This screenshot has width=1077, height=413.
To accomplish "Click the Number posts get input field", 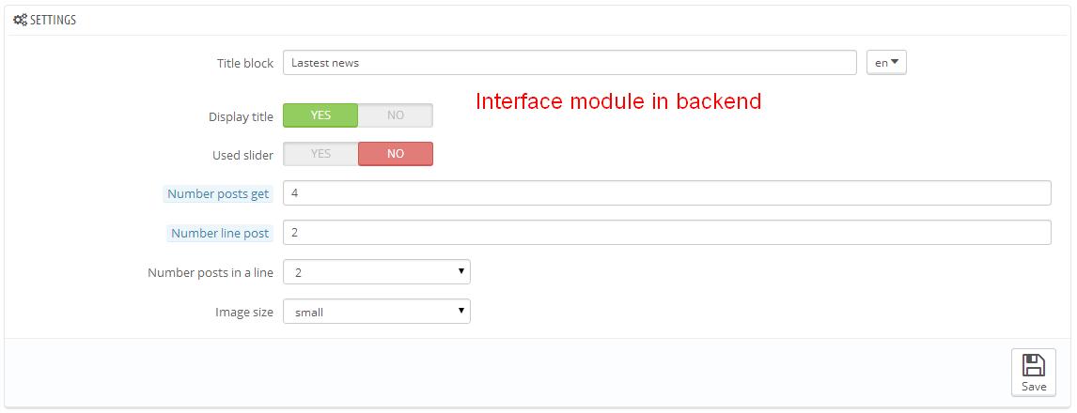I will (666, 193).
